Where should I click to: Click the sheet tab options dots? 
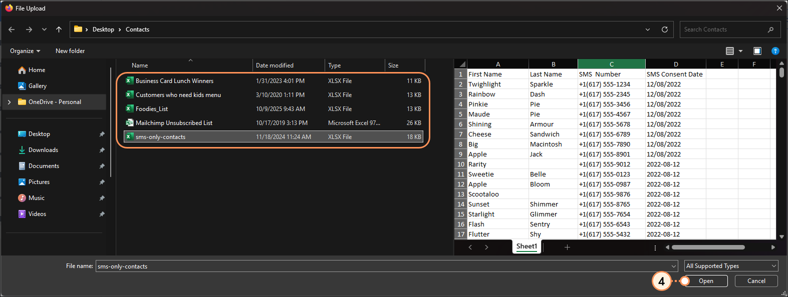point(655,247)
